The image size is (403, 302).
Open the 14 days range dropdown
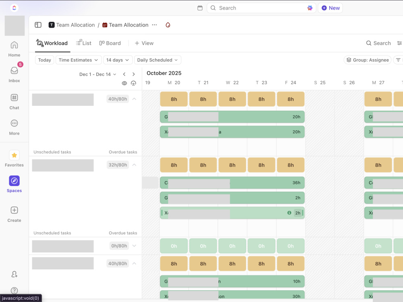click(118, 60)
